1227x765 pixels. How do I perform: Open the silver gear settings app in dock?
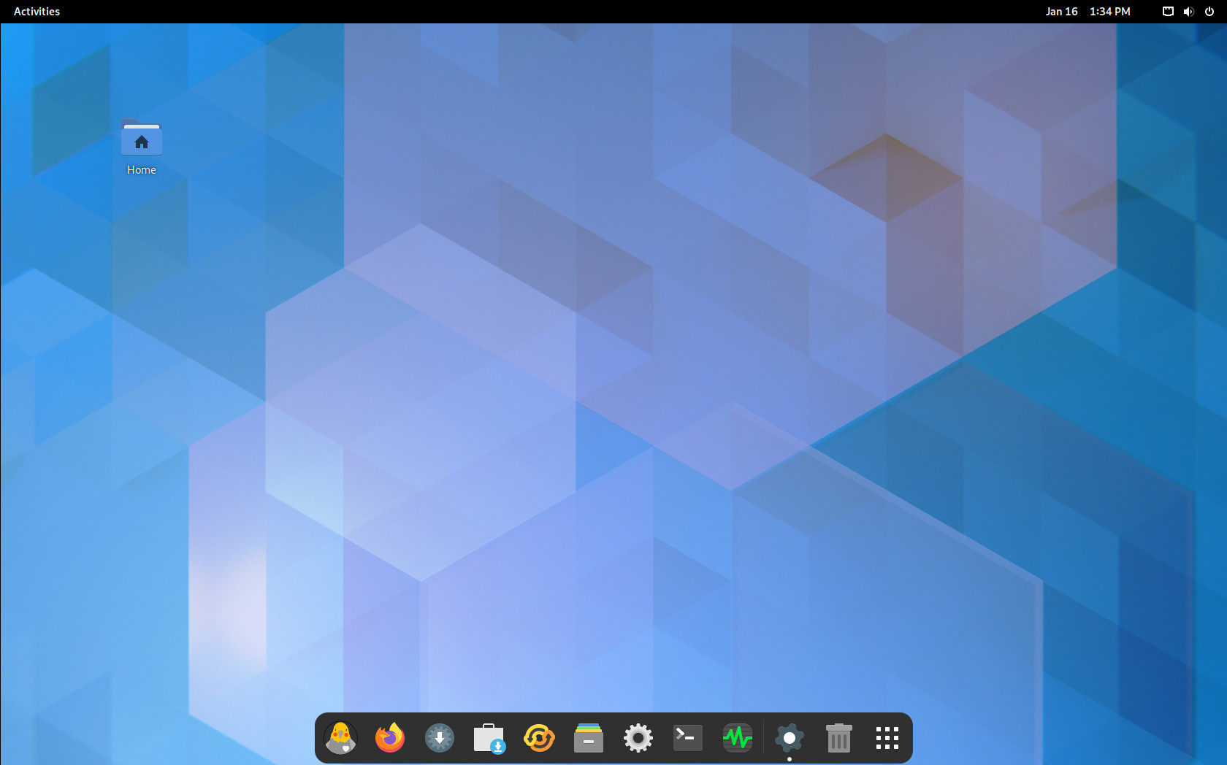[638, 738]
